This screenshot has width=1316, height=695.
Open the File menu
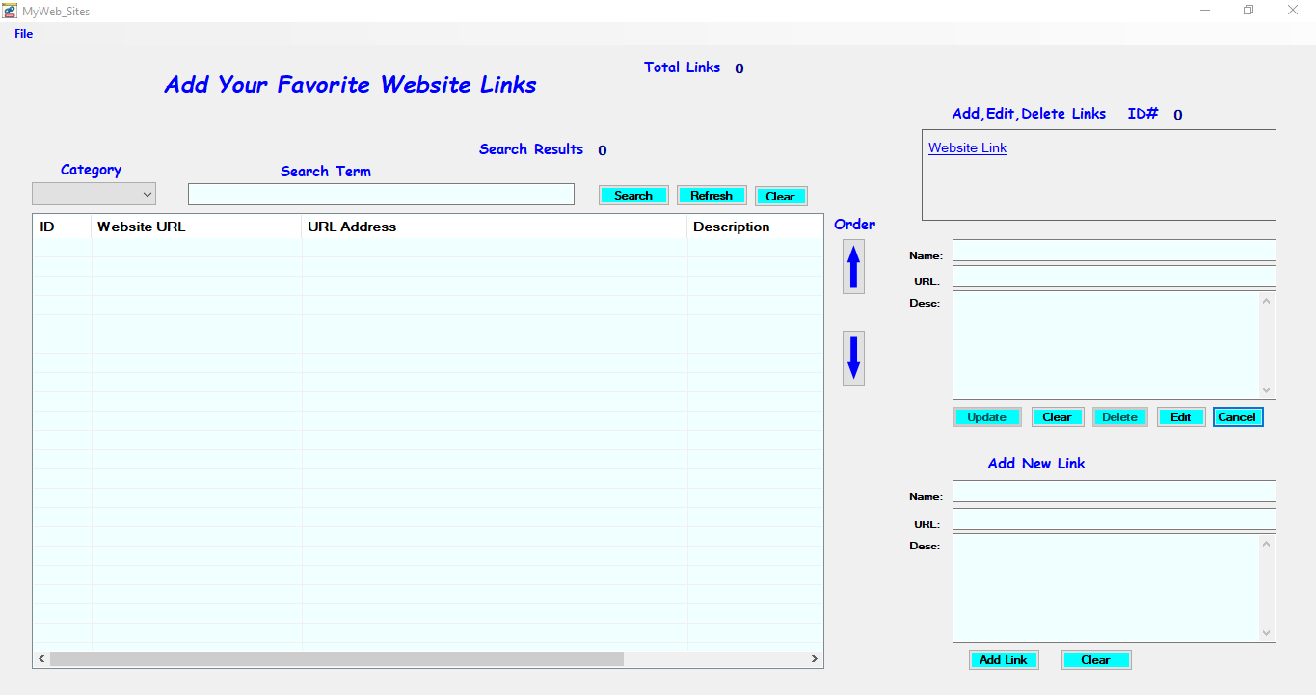(23, 33)
